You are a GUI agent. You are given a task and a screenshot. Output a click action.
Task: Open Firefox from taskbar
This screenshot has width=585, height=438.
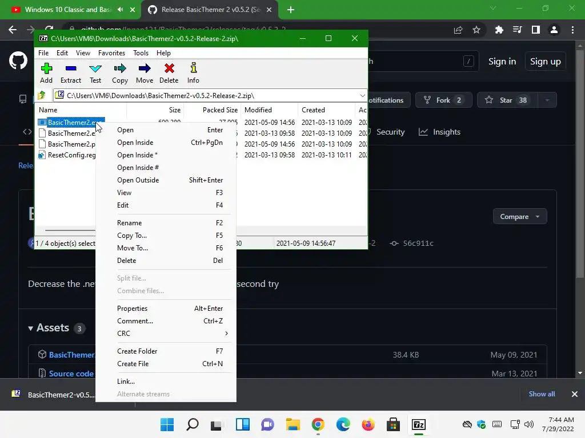point(368,424)
